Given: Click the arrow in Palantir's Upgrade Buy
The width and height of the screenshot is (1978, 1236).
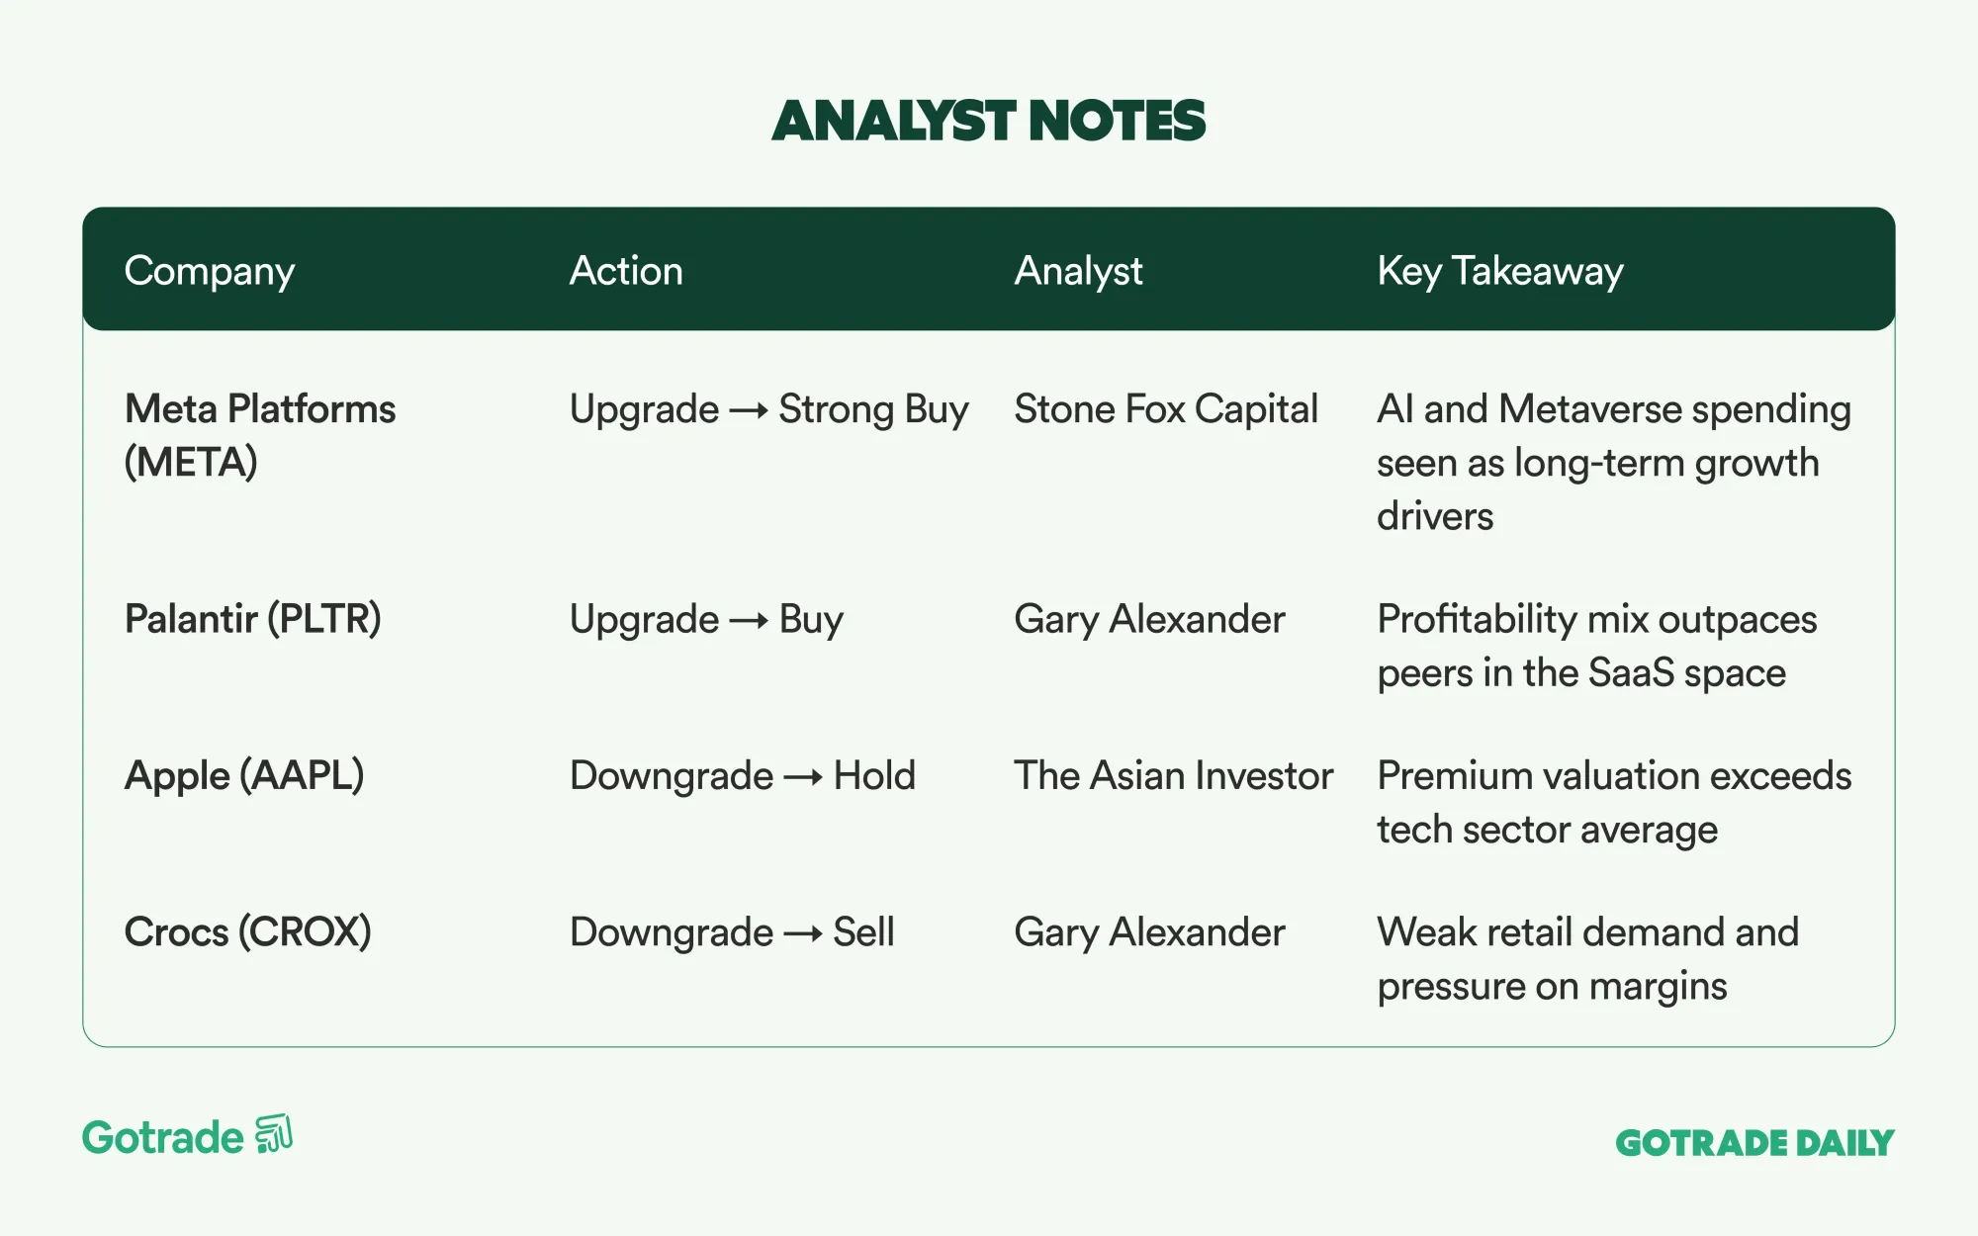Looking at the screenshot, I should tap(749, 621).
